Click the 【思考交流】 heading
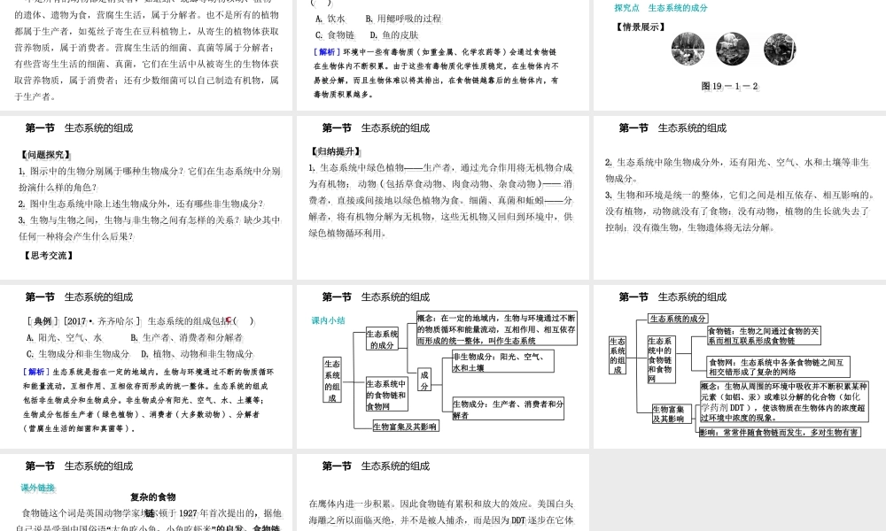 click(49, 256)
